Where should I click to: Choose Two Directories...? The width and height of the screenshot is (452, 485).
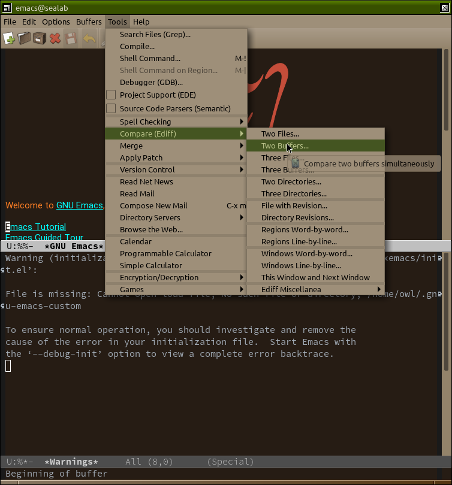(315, 182)
